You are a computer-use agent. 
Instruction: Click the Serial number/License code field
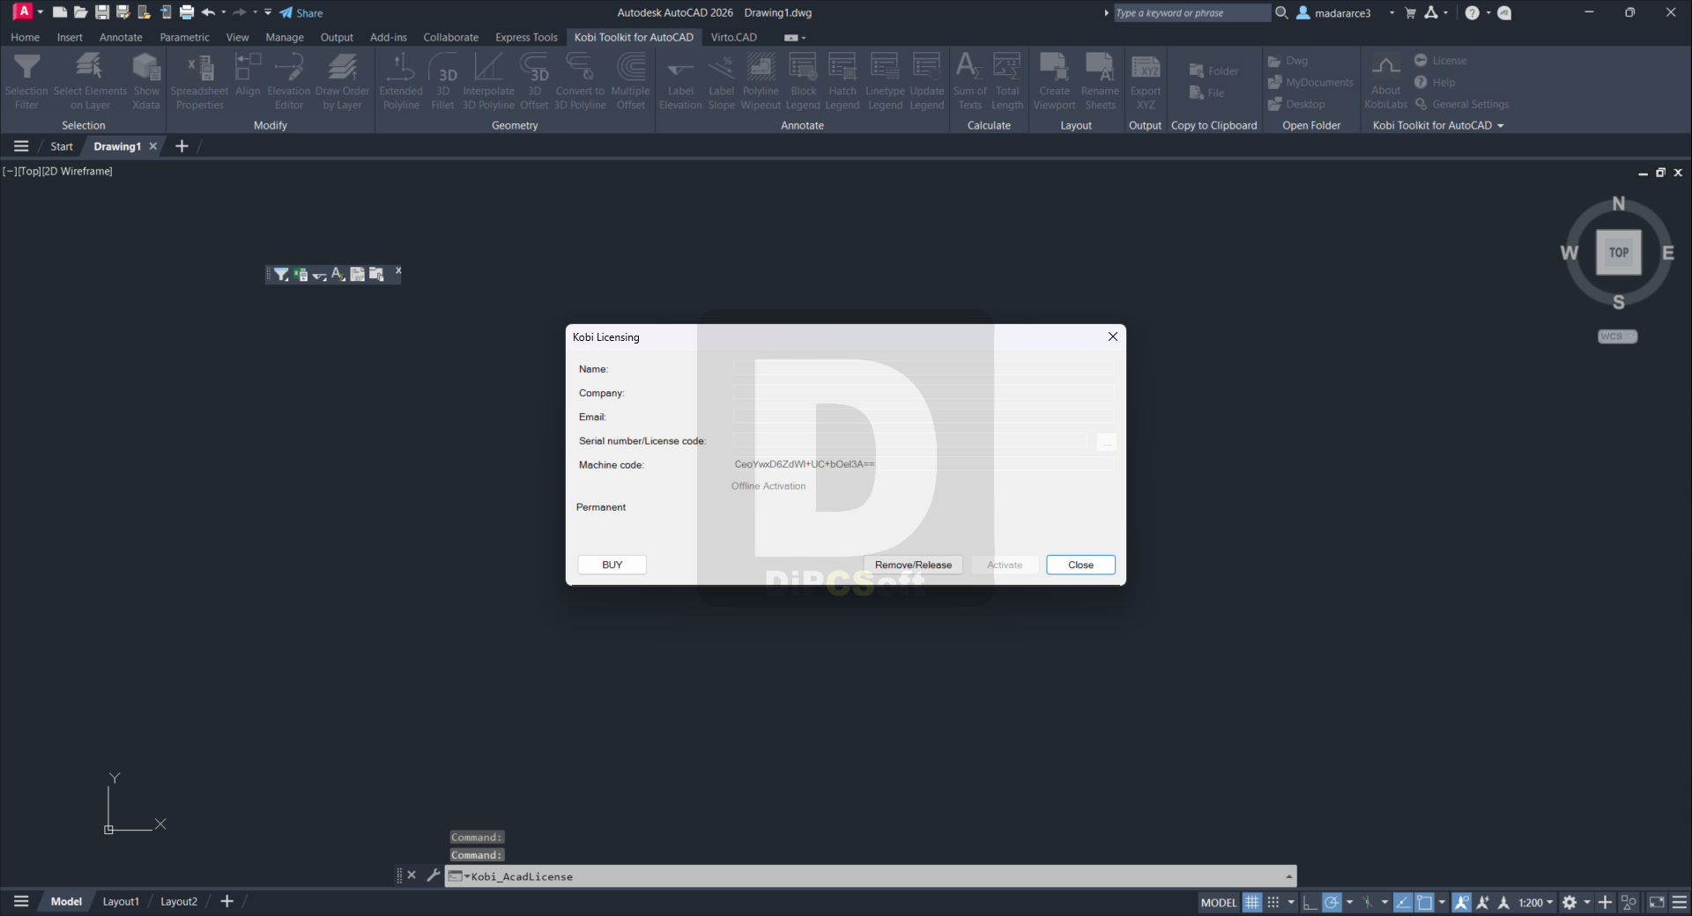tap(911, 440)
